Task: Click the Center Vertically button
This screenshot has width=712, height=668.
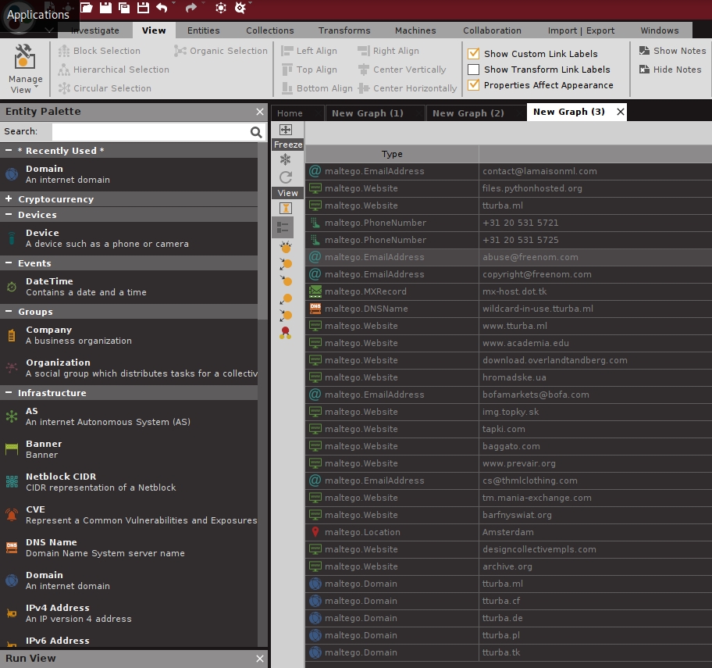Action: 402,70
